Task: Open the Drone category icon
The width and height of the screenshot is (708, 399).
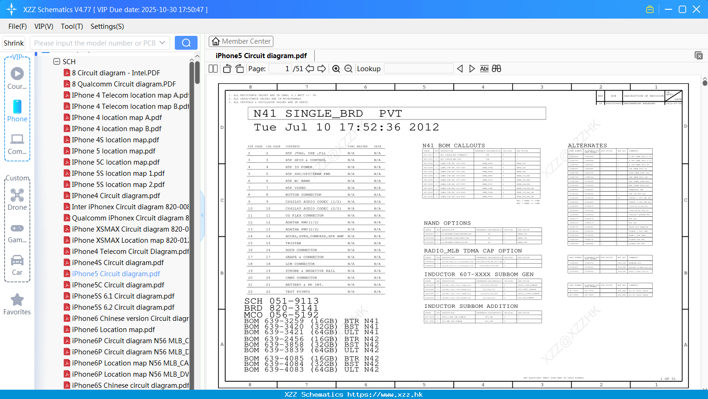Action: click(17, 195)
